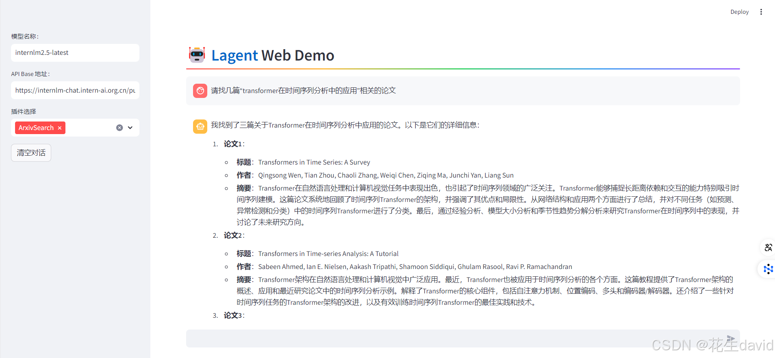Screen dimensions: 775x358
Task: Click the assistant's intro sentence 我找到了三篇
Action: pyautogui.click(x=345, y=125)
